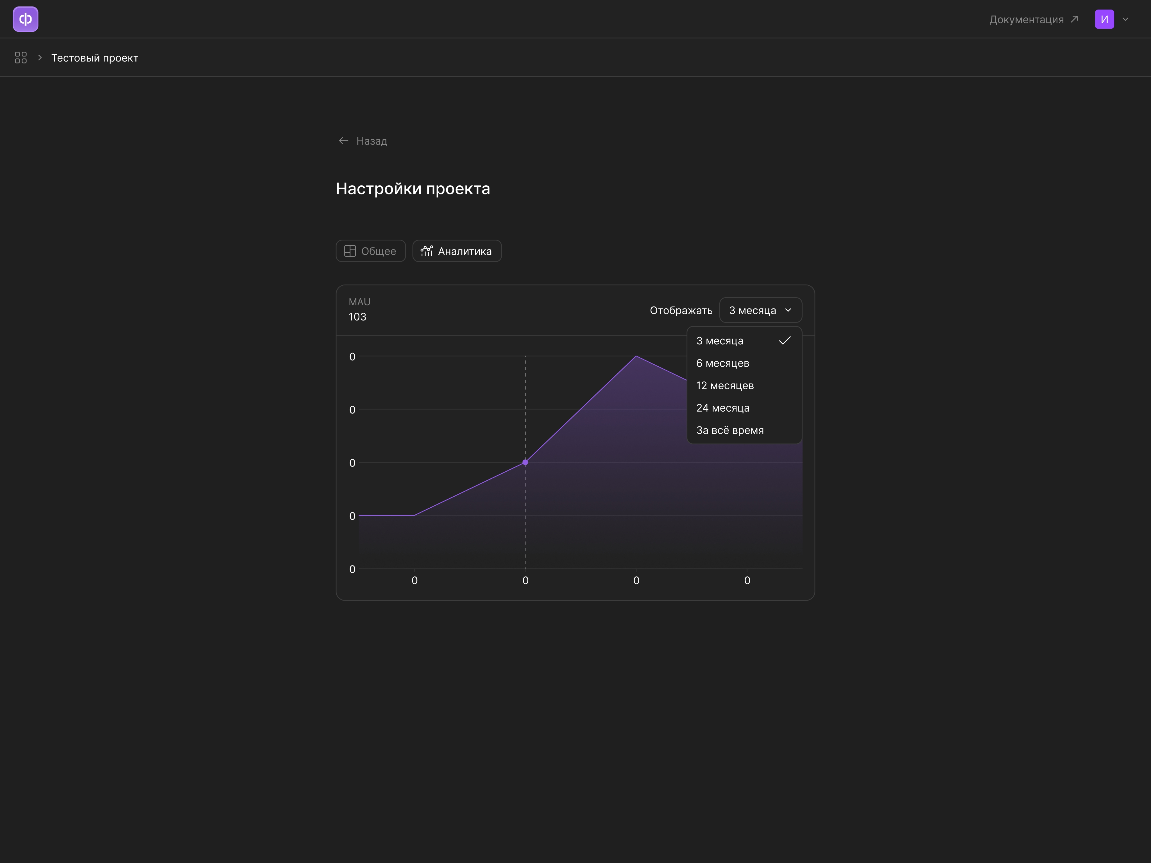Click the chart peak on the line
The height and width of the screenshot is (863, 1151).
point(636,356)
